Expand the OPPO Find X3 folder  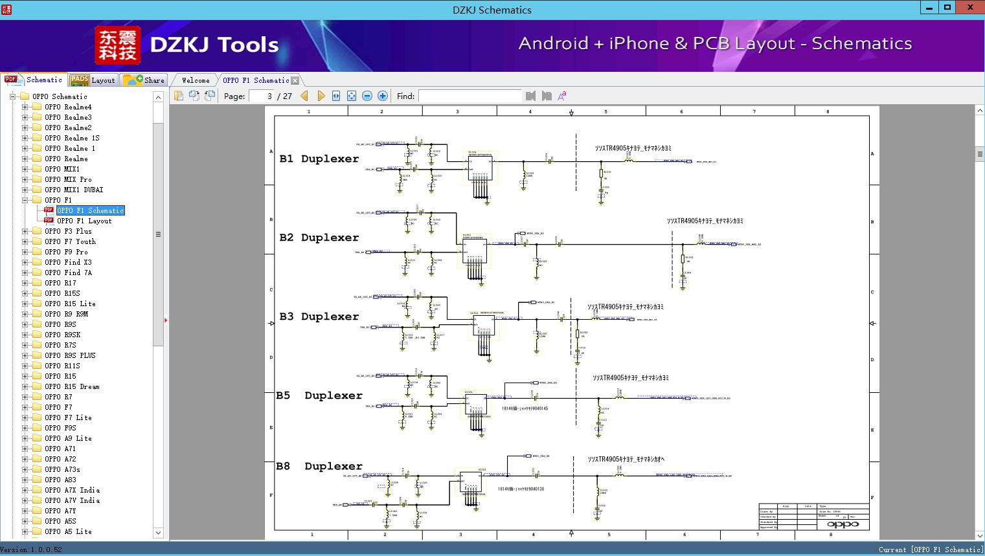(x=25, y=262)
